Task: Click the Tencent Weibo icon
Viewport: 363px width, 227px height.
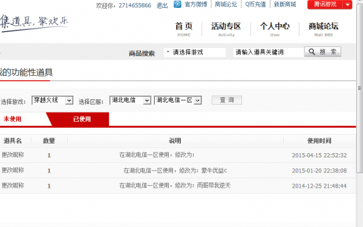Action: pos(177,4)
